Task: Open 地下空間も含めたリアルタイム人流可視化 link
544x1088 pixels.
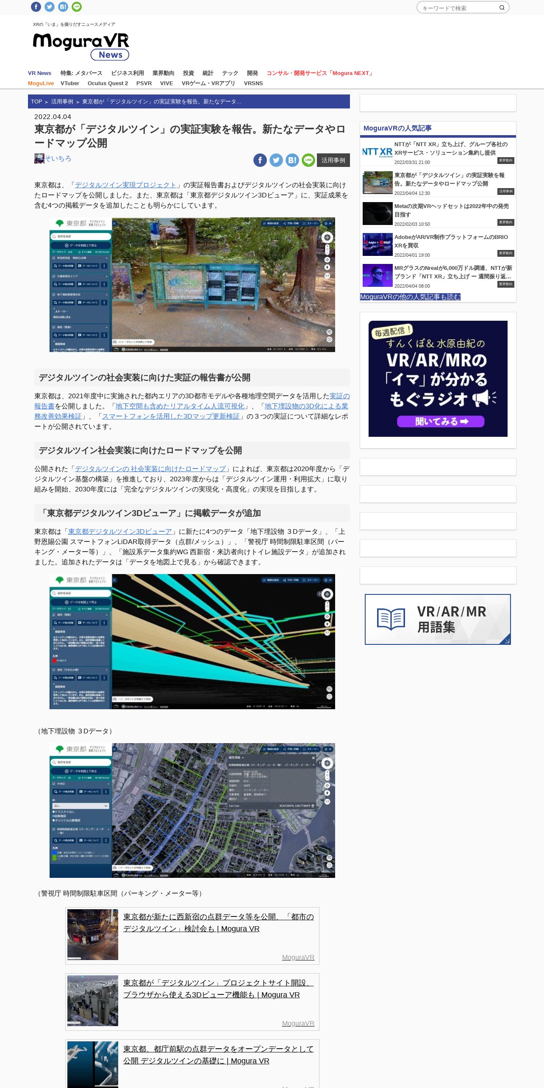Action: [180, 406]
